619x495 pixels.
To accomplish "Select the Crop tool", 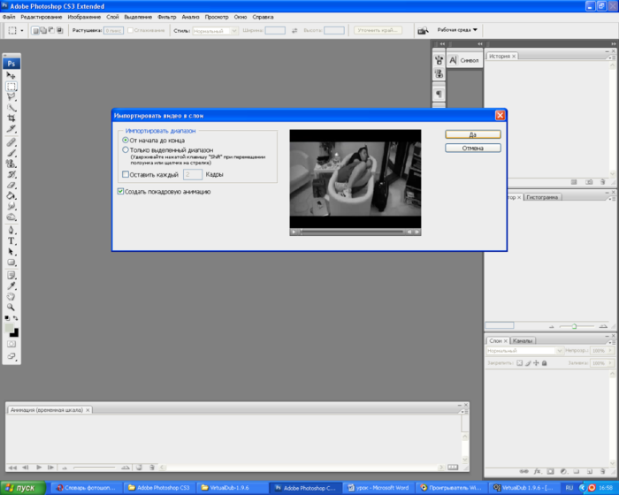I will [11, 118].
